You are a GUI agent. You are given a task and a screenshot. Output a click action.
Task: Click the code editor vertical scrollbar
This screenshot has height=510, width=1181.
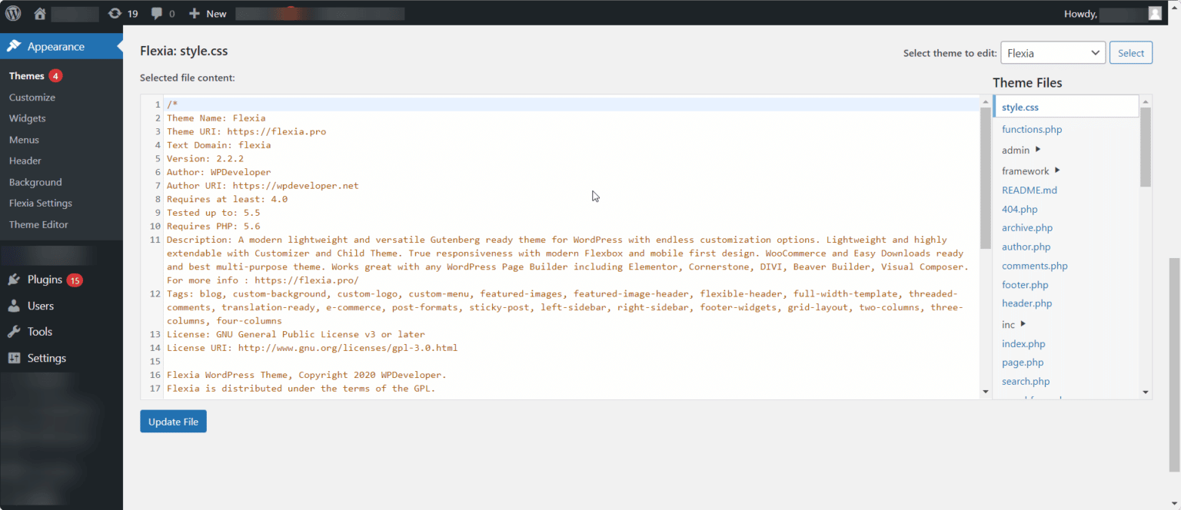pos(986,177)
